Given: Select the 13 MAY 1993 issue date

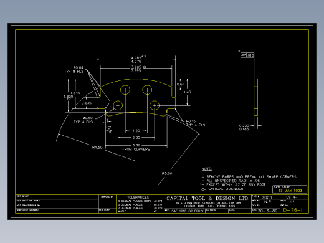Looking at the screenshot, I should (x=290, y=191).
